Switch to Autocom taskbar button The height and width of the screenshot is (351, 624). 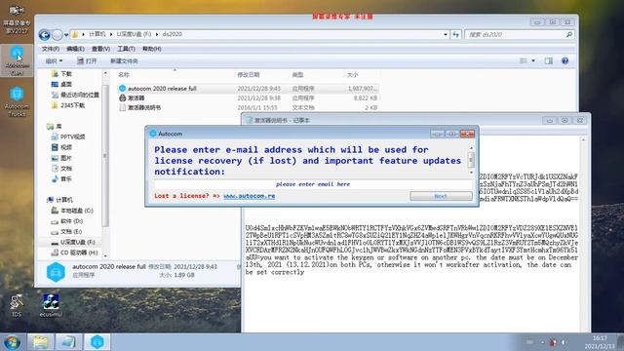[97, 342]
